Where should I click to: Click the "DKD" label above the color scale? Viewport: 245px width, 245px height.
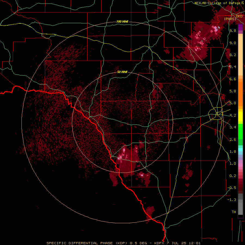239,16
